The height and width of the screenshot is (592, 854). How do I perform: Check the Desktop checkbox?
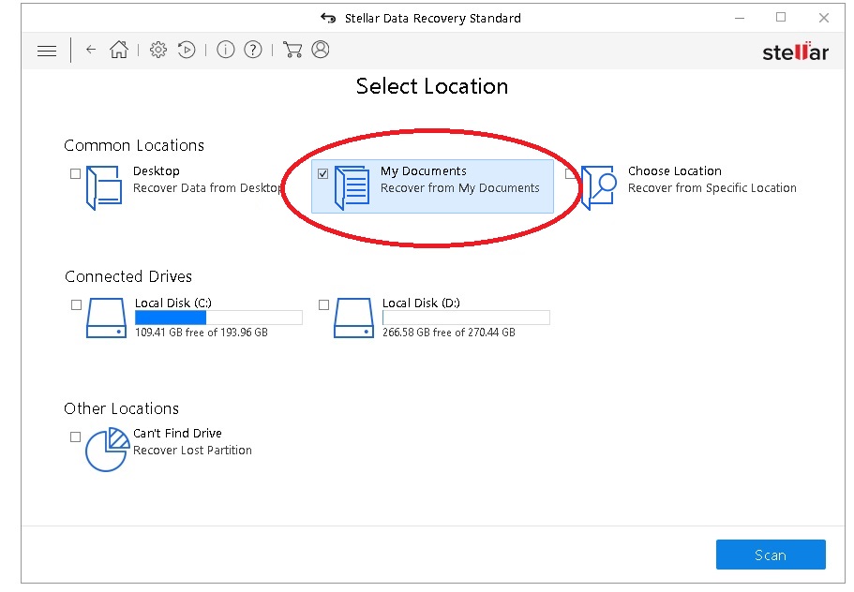(x=76, y=173)
